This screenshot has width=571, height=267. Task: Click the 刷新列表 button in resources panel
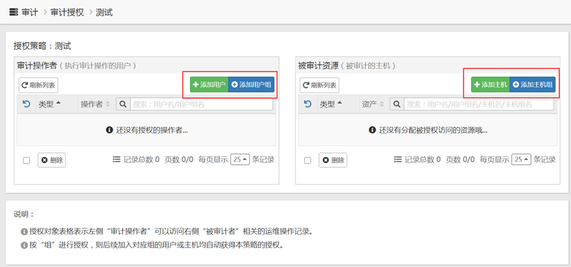click(320, 86)
